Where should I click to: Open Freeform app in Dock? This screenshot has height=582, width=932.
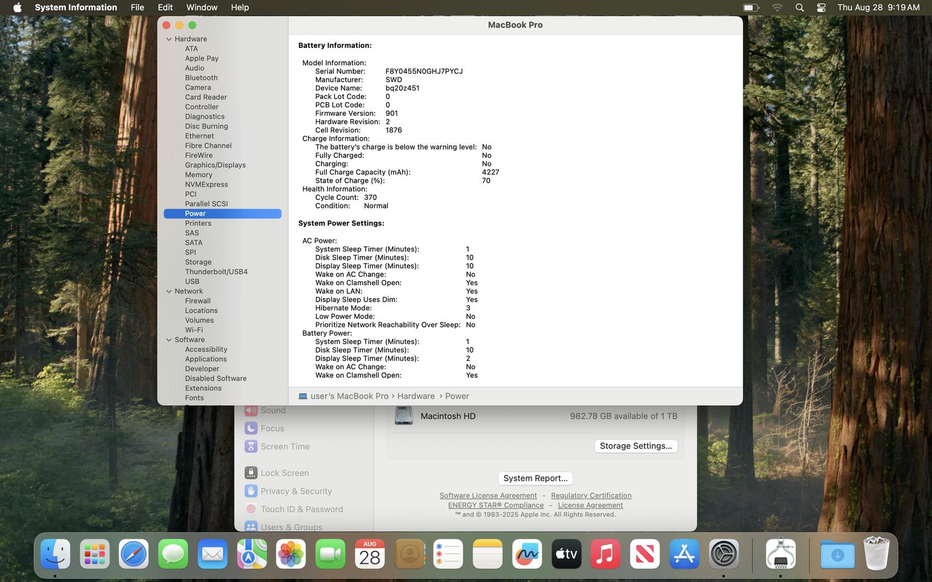click(527, 554)
